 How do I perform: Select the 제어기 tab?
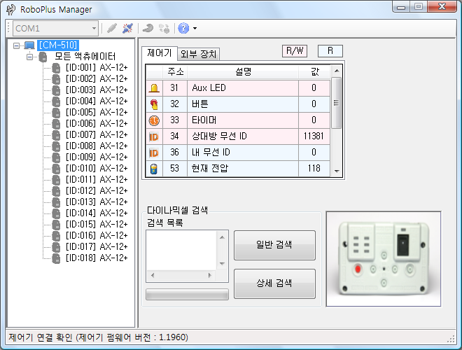point(160,53)
